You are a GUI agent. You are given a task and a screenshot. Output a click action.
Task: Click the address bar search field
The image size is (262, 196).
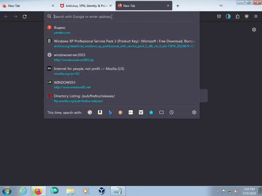pos(122,17)
